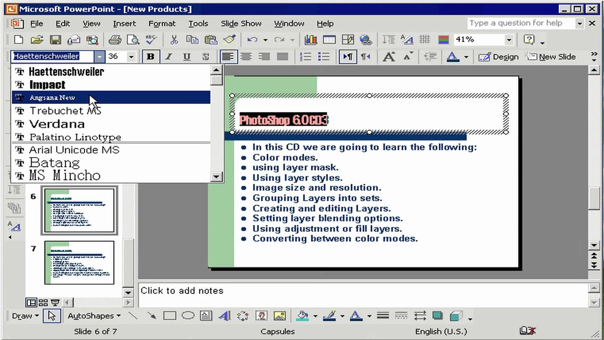Viewport: 604px width, 340px height.
Task: Align text right
Action: (x=264, y=57)
